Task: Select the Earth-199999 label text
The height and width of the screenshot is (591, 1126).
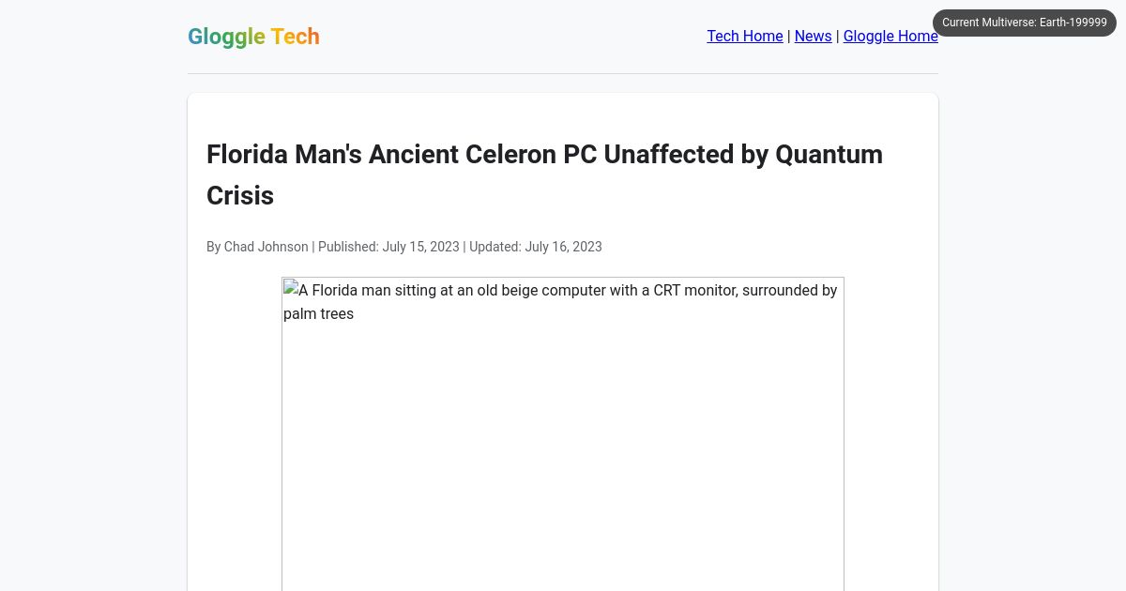Action: 1073,23
